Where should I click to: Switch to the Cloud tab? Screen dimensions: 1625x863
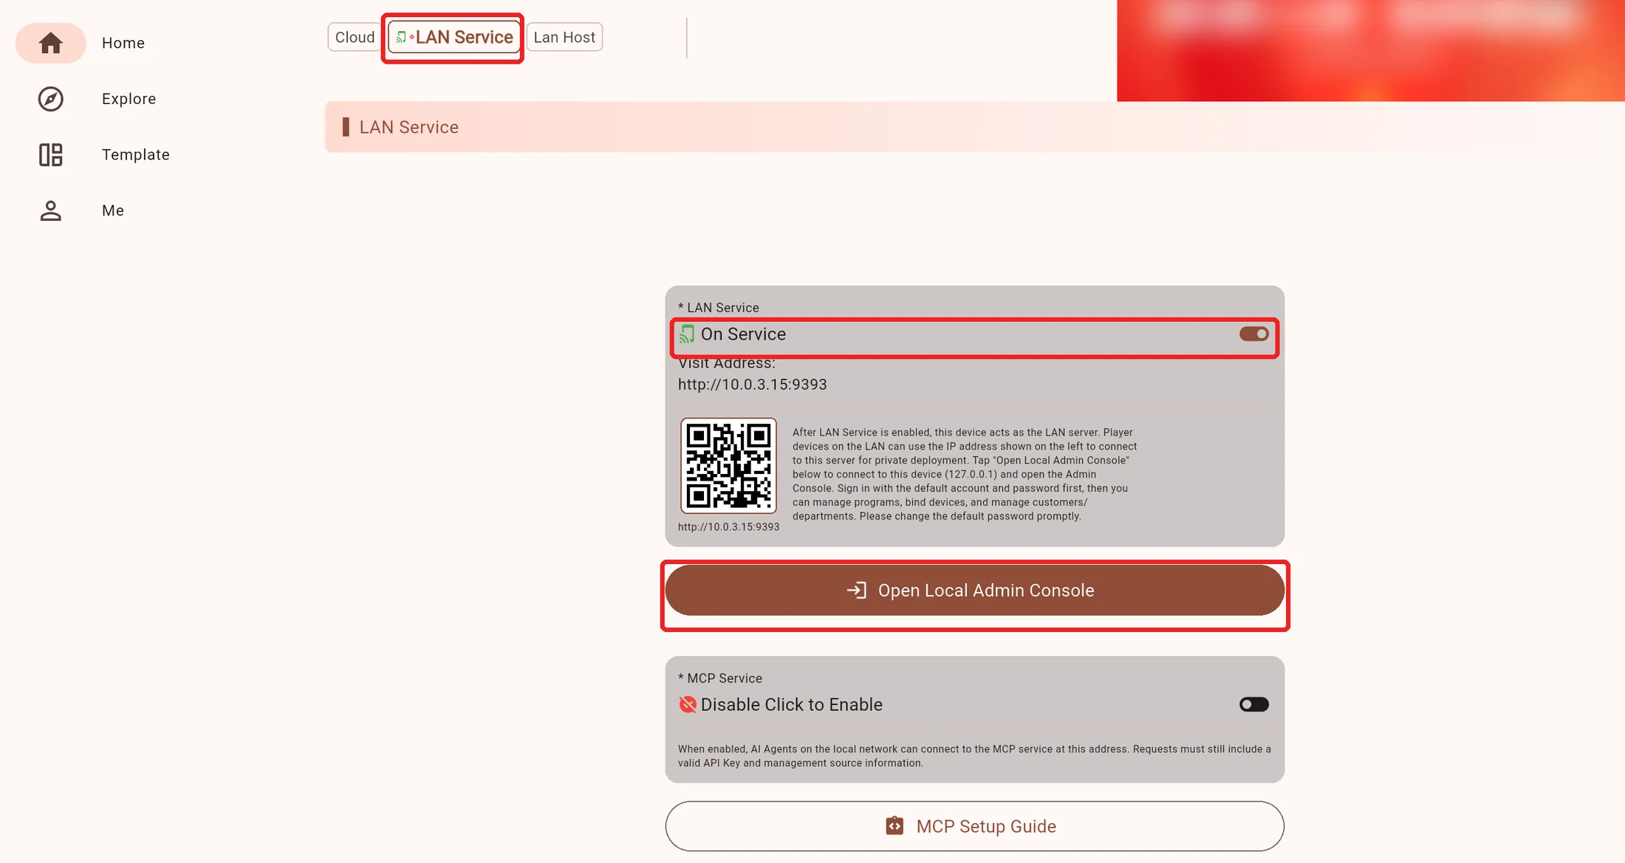tap(355, 37)
